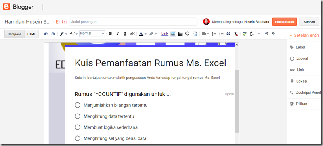
Task: Remove formatting from the selected text
Action: (236, 34)
